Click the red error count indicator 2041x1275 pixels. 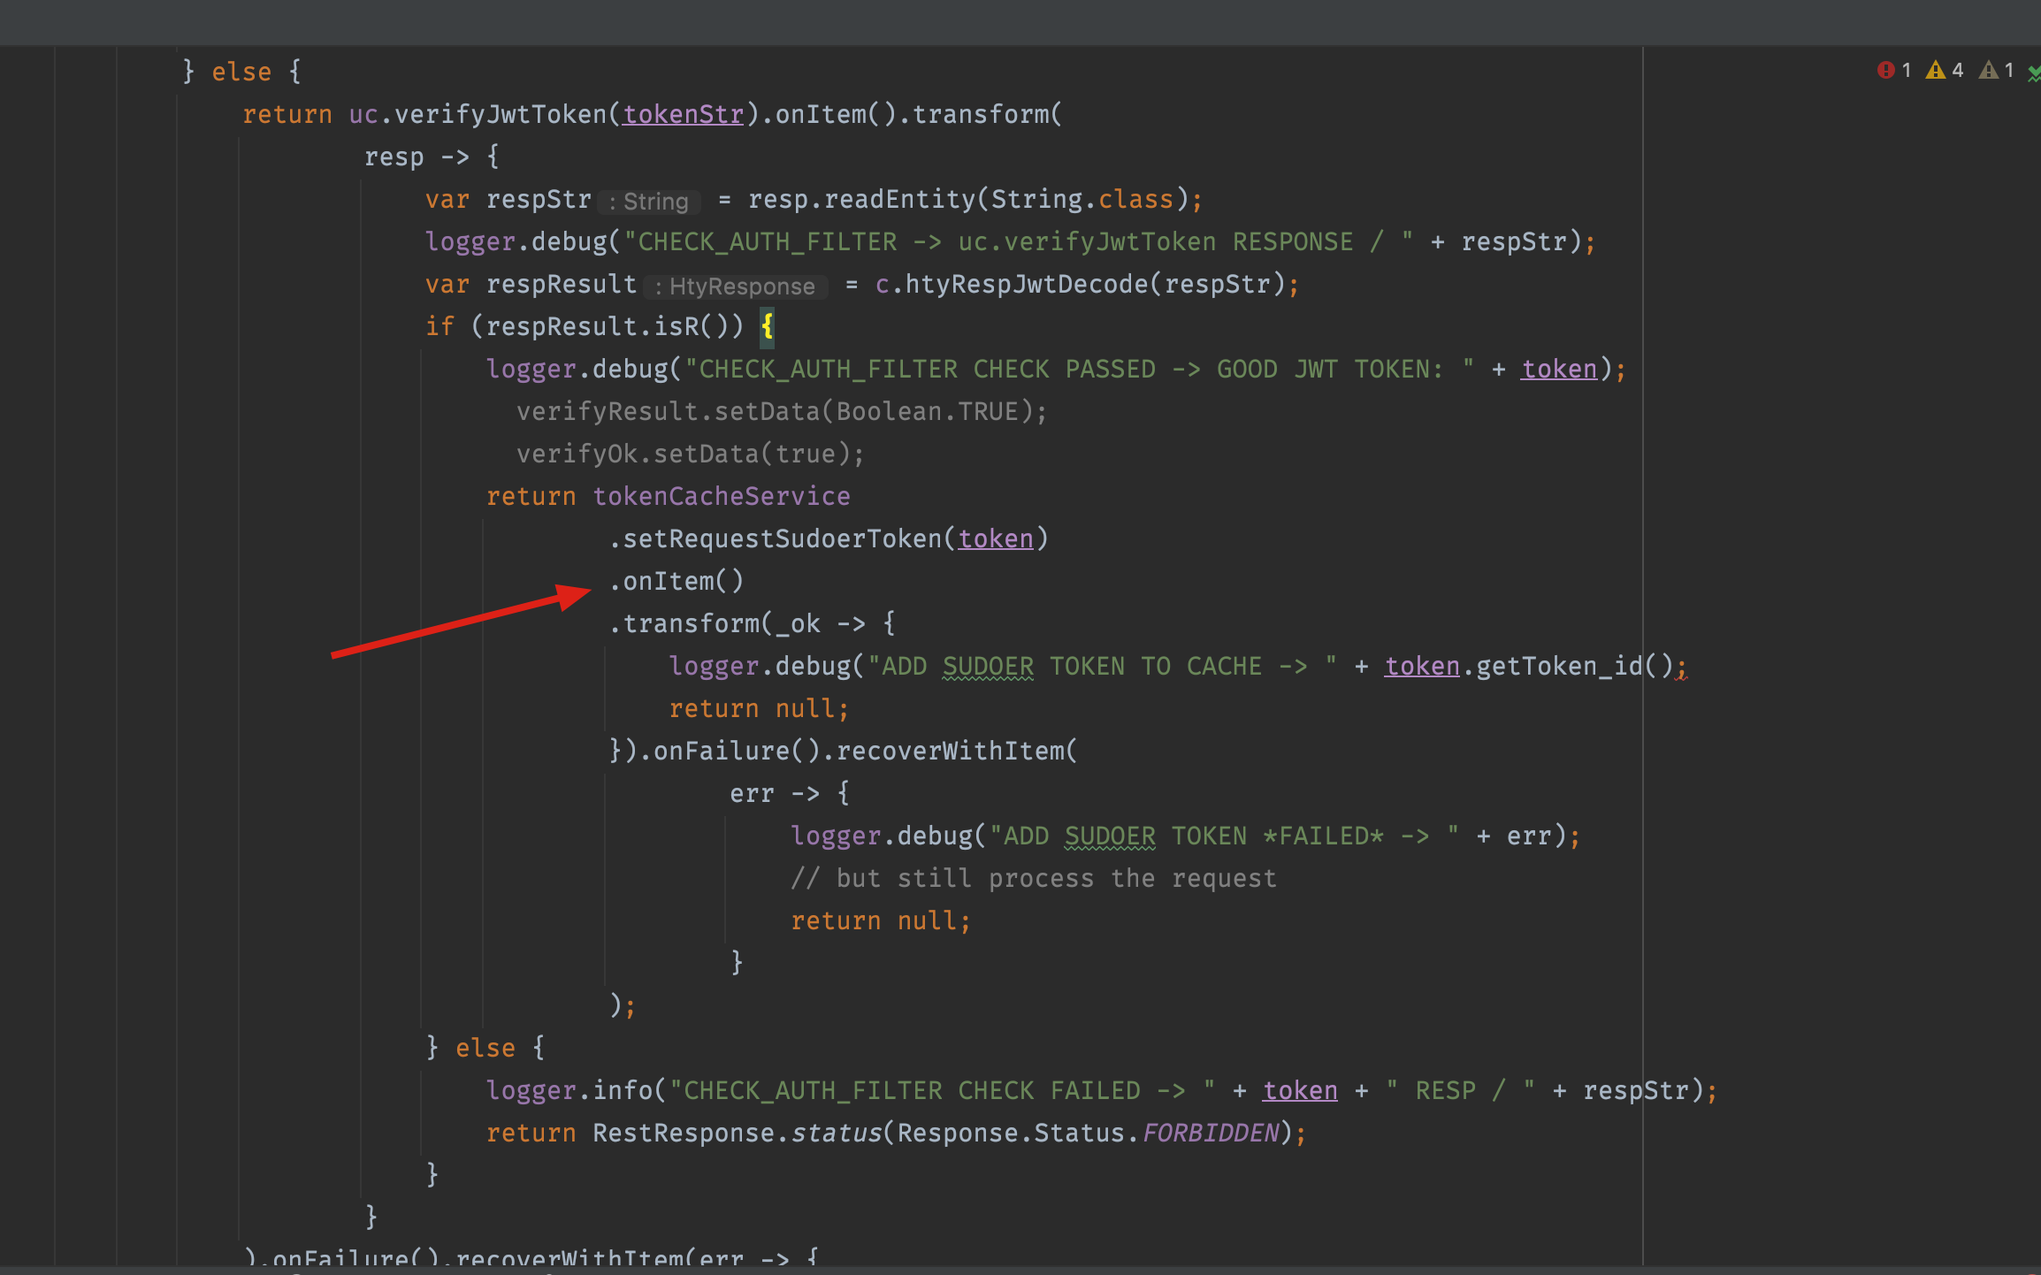(1893, 70)
